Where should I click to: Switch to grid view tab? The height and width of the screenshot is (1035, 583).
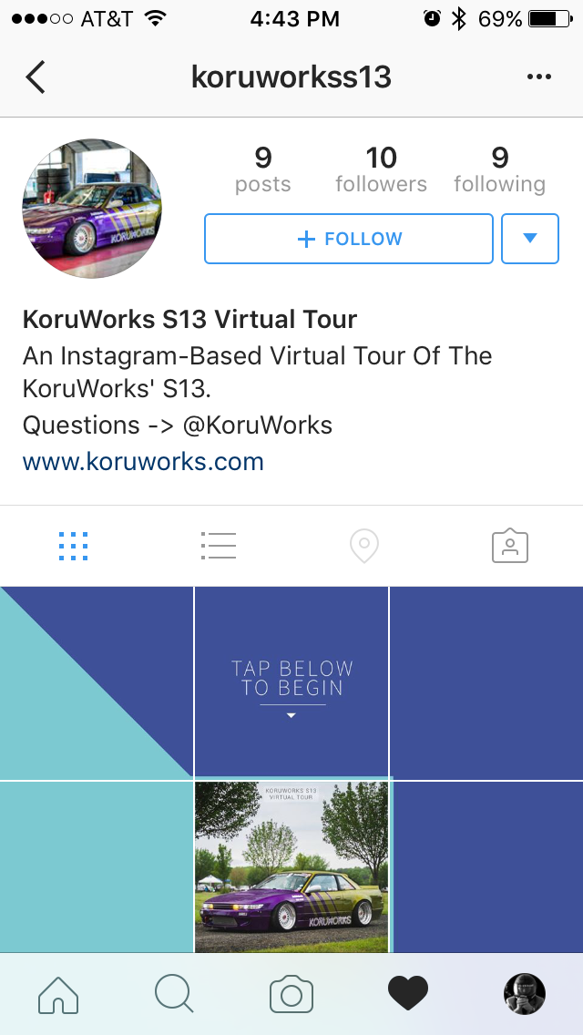[73, 547]
